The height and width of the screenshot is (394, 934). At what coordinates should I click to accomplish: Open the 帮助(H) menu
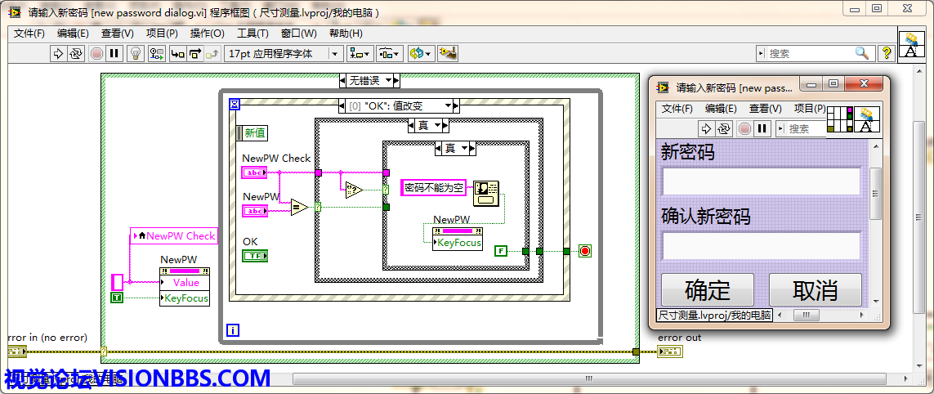coord(345,34)
